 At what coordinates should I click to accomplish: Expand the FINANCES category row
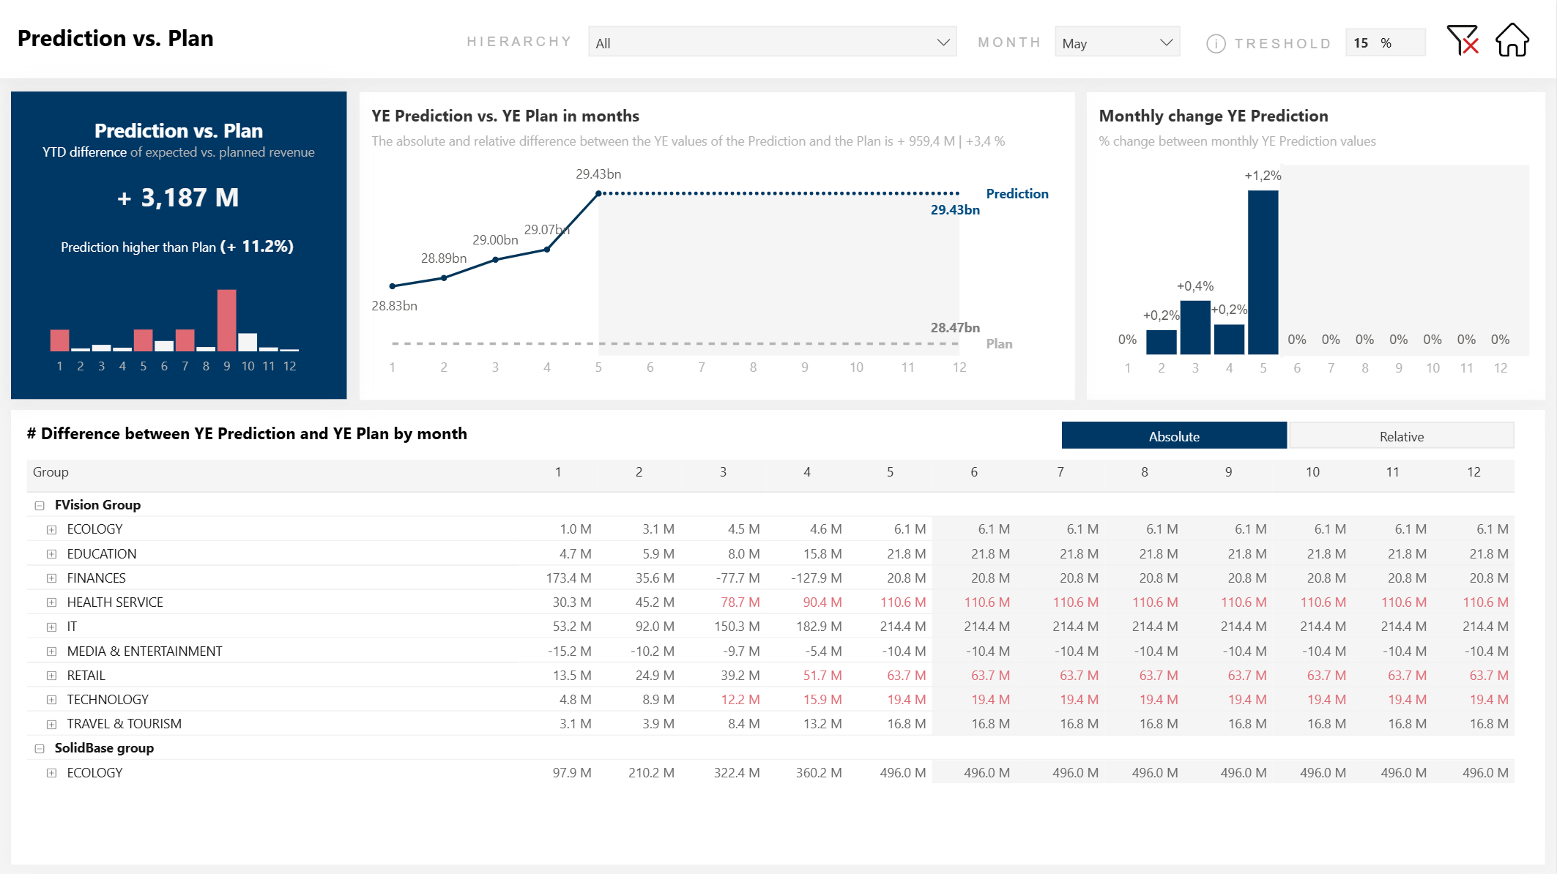tap(51, 578)
